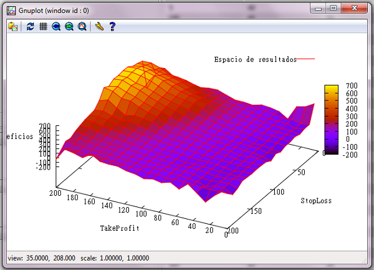Screen dimensions: 374x270
Task: Copy the plot to clipboard
Action: [12, 27]
